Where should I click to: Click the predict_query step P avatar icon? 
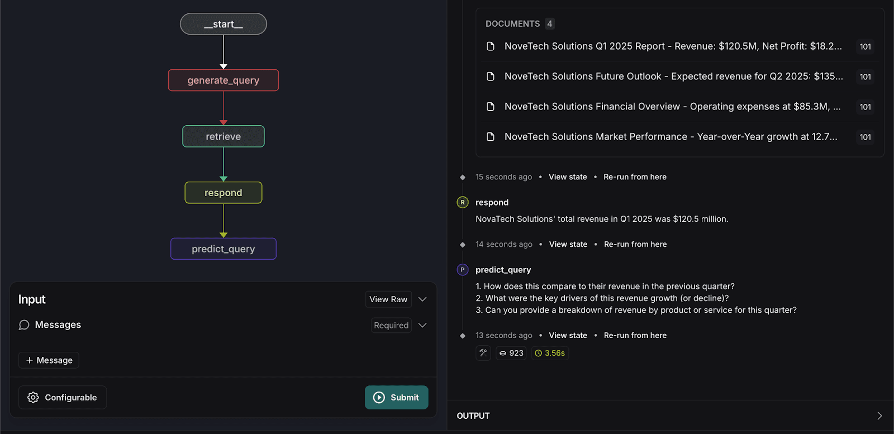pos(463,270)
